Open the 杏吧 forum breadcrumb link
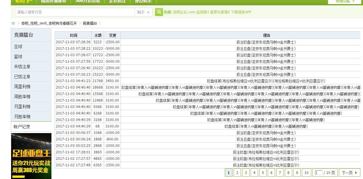Viewport: 363px width, 179px height. [x=49, y=24]
